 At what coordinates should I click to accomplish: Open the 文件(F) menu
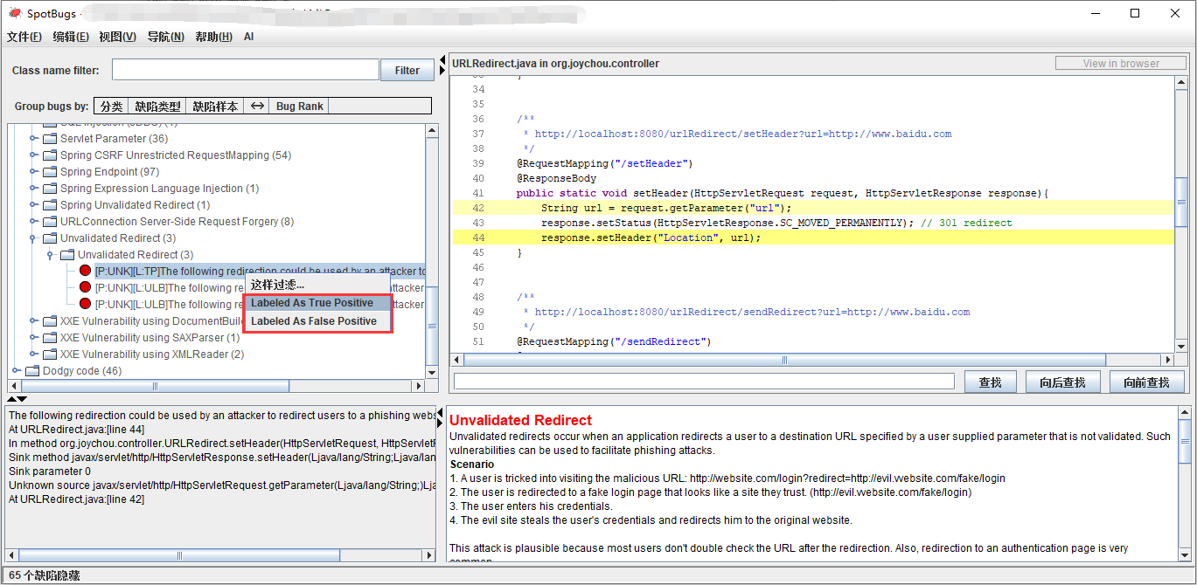coord(24,37)
